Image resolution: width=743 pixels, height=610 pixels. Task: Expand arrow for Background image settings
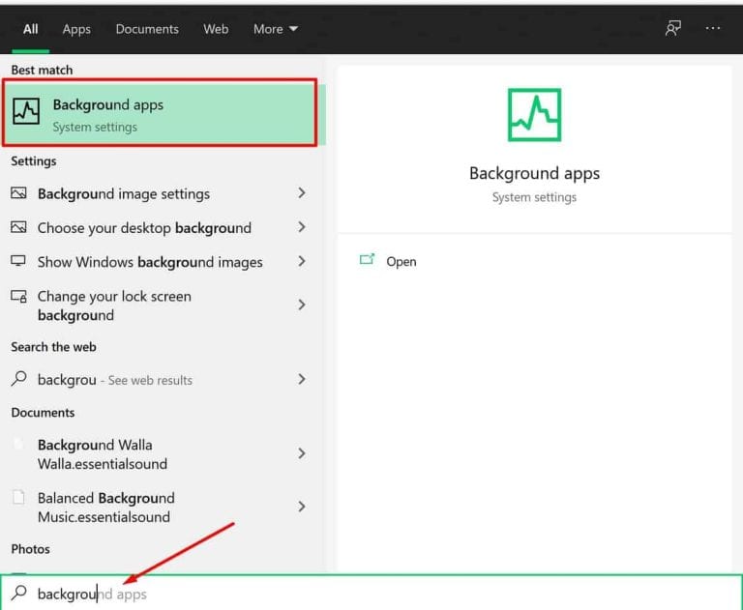pyautogui.click(x=302, y=192)
